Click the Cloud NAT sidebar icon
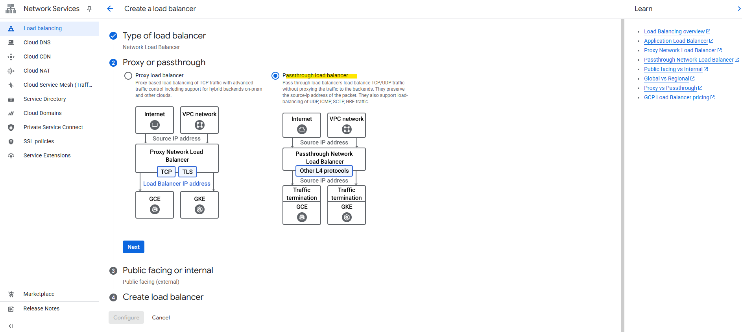The width and height of the screenshot is (742, 332). pos(11,71)
